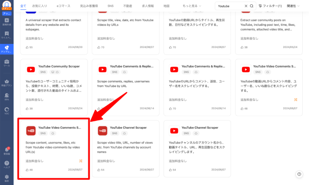Open the ツール briefcase icon in sidebar
Screen dimensions: 309x185
(x=7, y=63)
